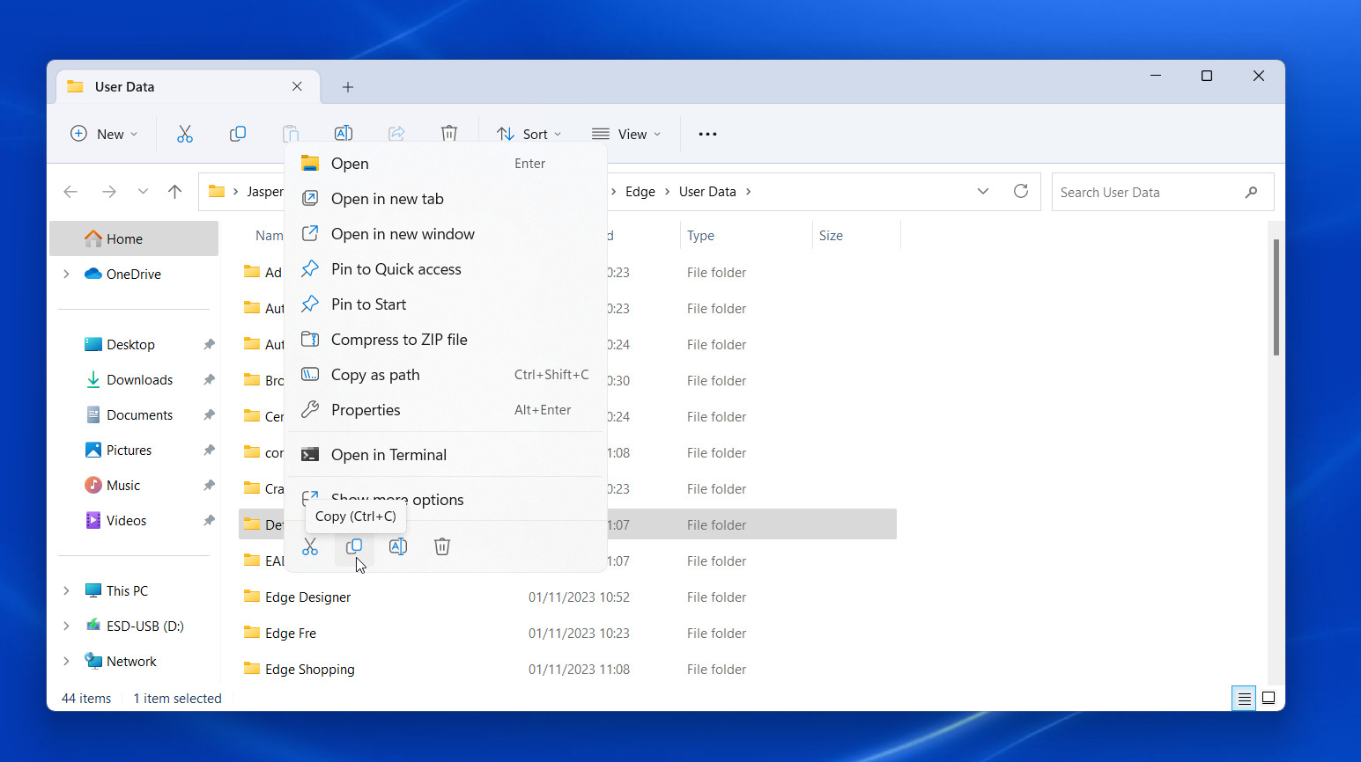
Task: Click the New button
Action: pos(104,134)
